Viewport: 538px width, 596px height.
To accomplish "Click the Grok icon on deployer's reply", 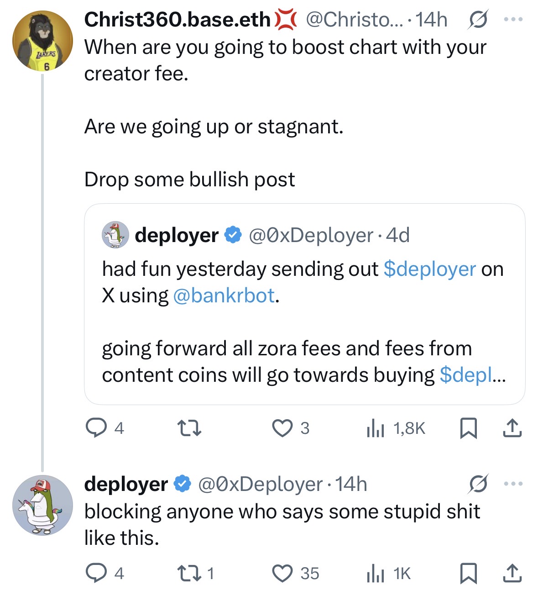I will tap(477, 484).
